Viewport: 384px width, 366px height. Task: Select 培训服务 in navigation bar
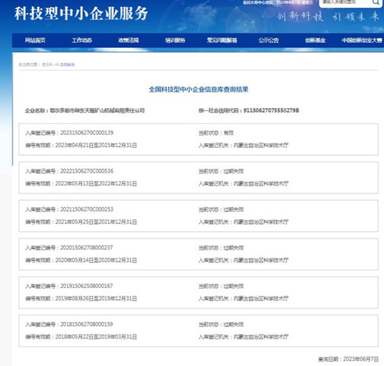(175, 40)
